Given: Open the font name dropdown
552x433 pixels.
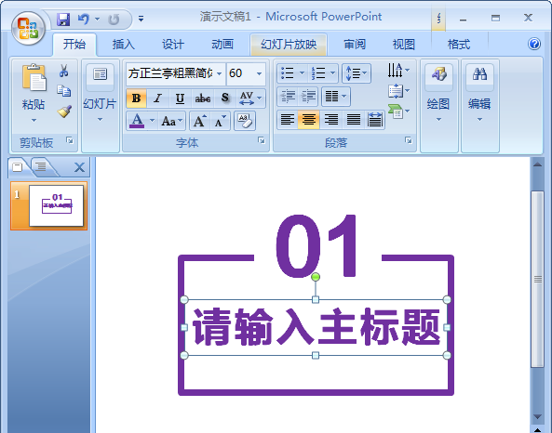Looking at the screenshot, I should [219, 73].
